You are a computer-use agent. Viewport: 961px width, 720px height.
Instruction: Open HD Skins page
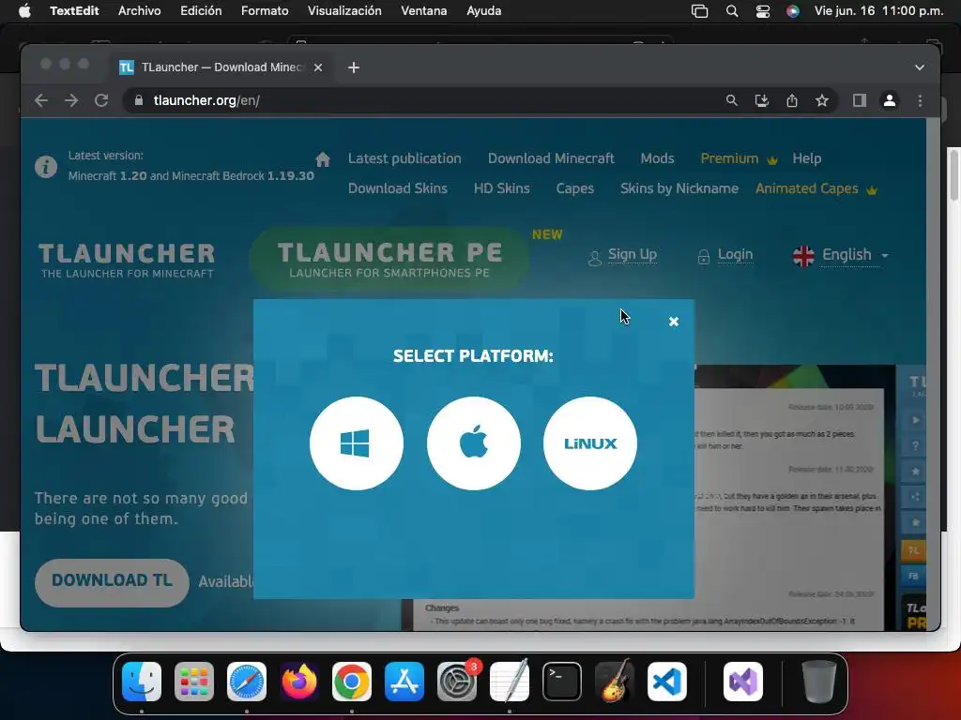(501, 188)
